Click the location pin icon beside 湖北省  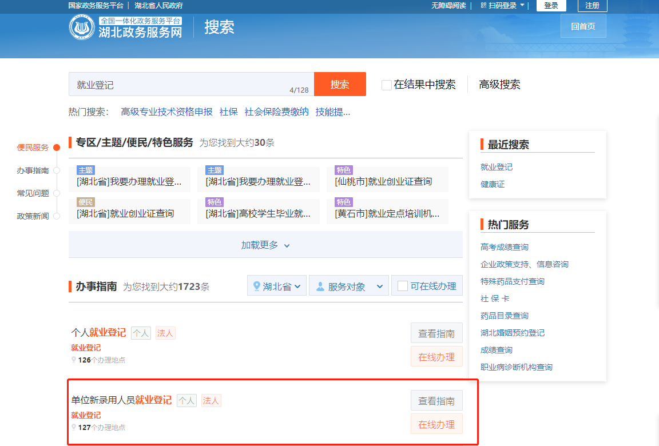pyautogui.click(x=256, y=286)
